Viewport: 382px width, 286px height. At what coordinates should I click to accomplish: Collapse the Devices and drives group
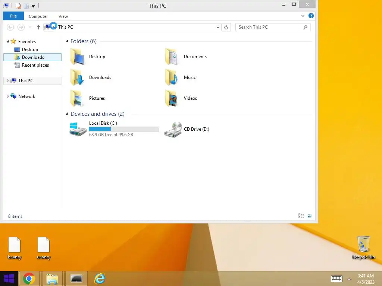click(67, 114)
